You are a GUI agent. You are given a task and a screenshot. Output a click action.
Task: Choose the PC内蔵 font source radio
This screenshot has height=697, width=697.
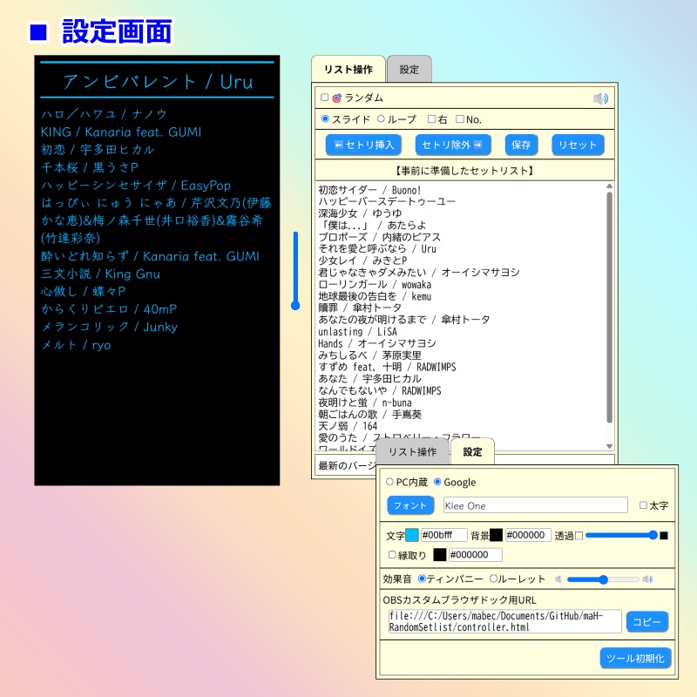tap(389, 482)
